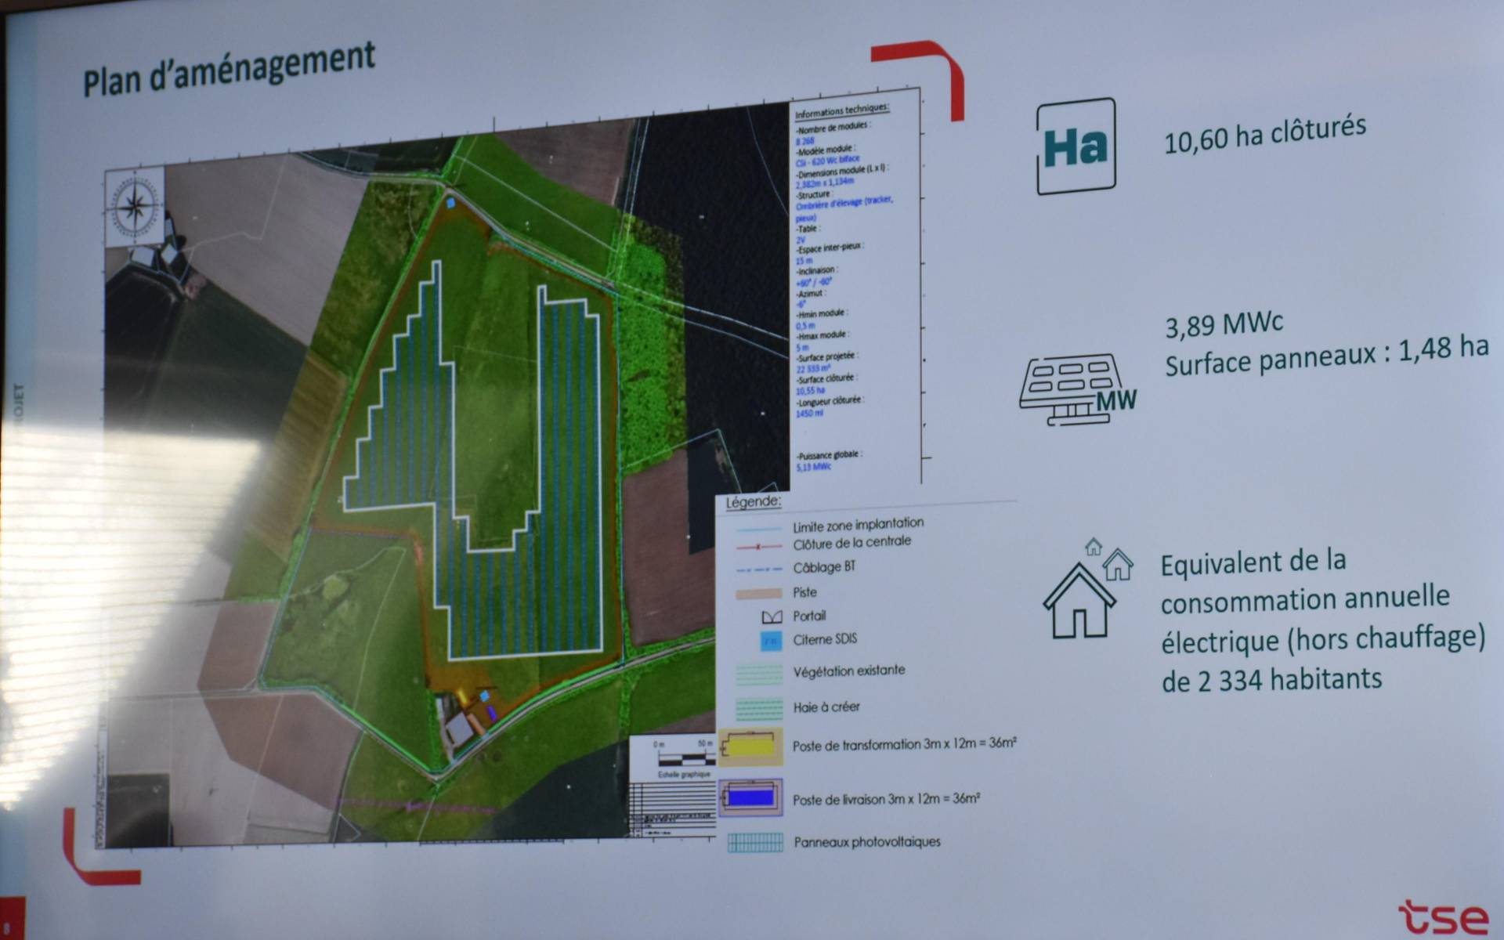This screenshot has width=1504, height=940.
Task: Click the tse logo
Action: 1442,916
